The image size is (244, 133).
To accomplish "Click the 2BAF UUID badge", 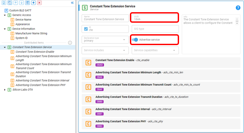I will (100, 90).
